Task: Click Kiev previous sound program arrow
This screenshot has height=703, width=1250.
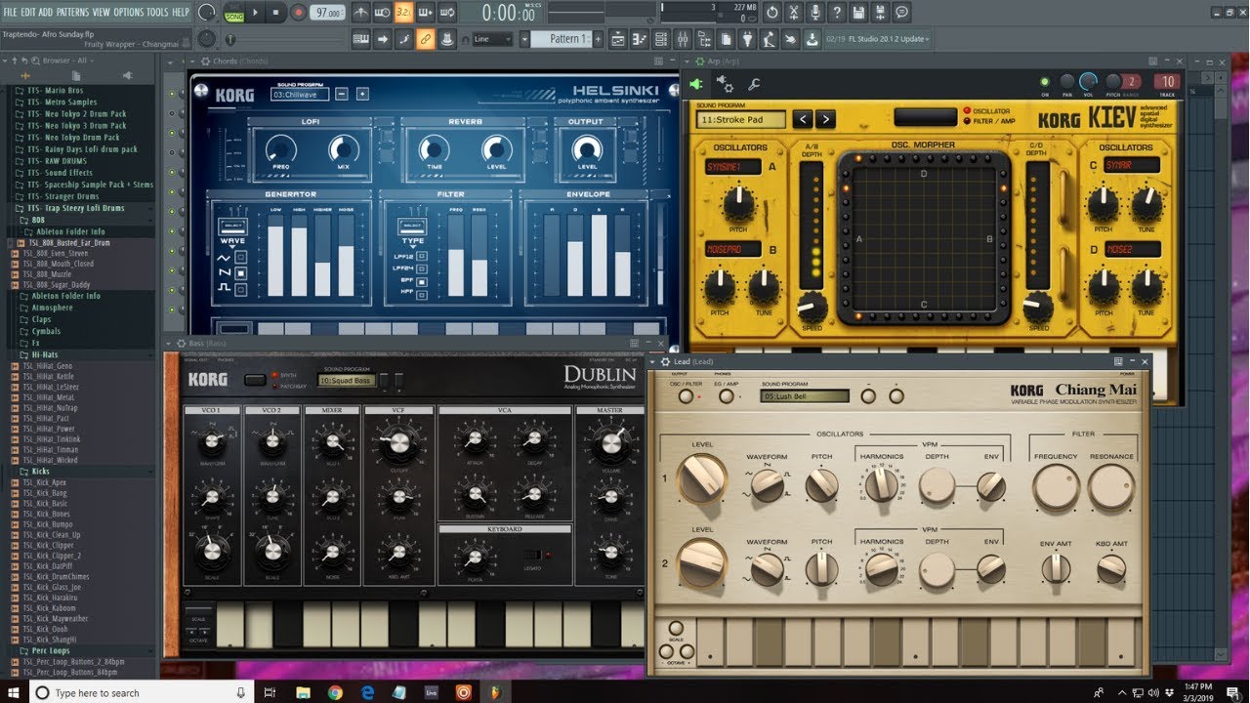Action: pos(803,119)
